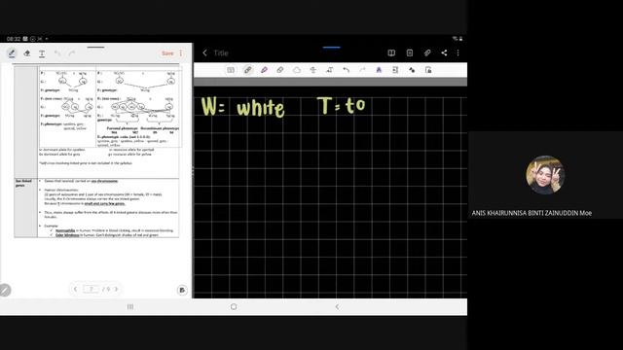Toggle canvas lock icon
Screen dimensions: 623x350
tap(428, 70)
